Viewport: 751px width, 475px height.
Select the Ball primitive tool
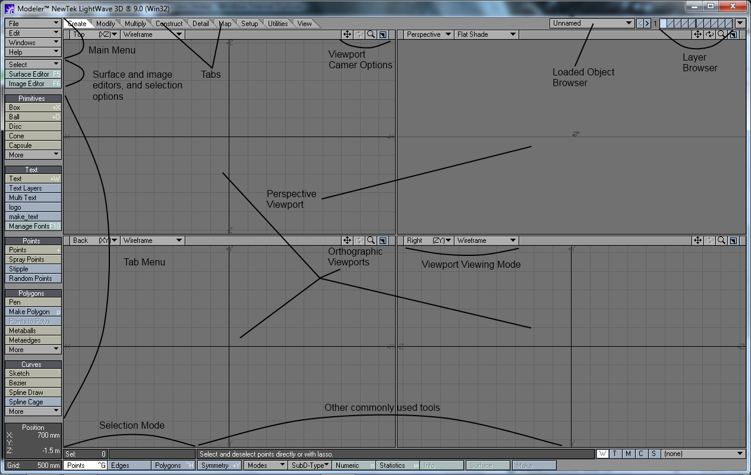tap(33, 117)
